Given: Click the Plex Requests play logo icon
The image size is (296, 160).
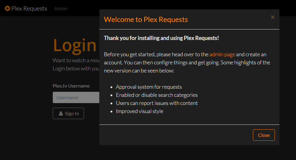Looking at the screenshot, I should coord(8,8).
